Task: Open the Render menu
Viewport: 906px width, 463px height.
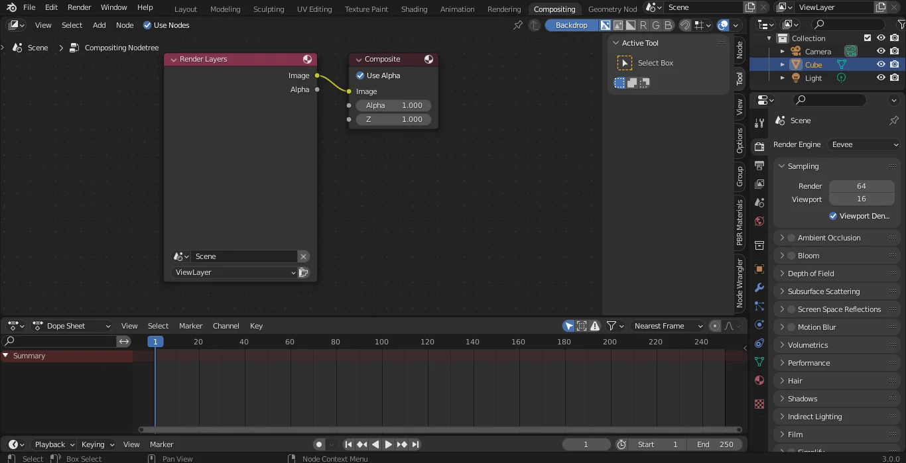Action: pos(79,7)
